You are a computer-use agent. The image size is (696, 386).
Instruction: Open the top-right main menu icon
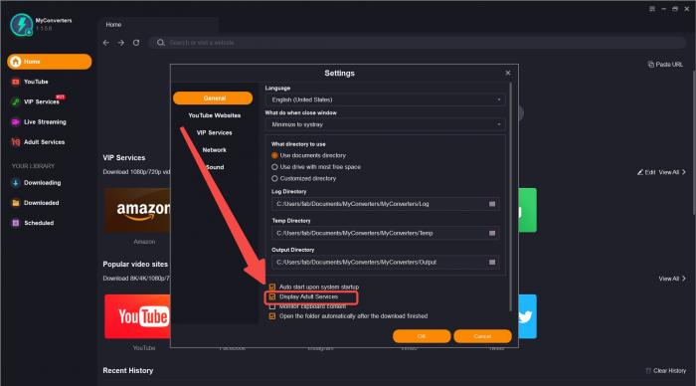(x=651, y=9)
